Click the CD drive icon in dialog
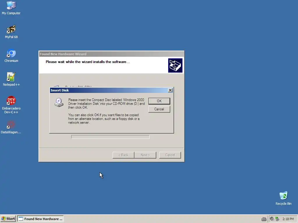The image size is (298, 223). pyautogui.click(x=59, y=102)
